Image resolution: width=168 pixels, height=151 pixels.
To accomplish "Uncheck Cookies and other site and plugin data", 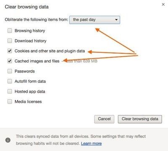I will [x=10, y=51].
